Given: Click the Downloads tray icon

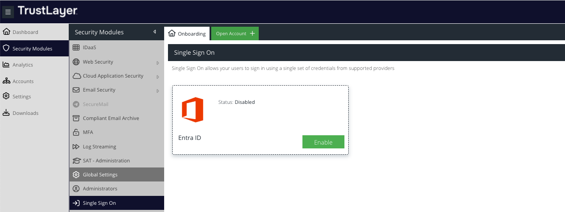Looking at the screenshot, I should (x=6, y=113).
